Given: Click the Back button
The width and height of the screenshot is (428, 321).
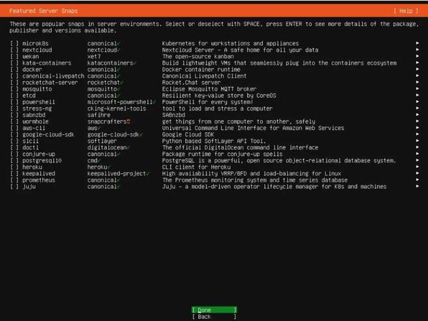Looking at the screenshot, I should pos(215,317).
